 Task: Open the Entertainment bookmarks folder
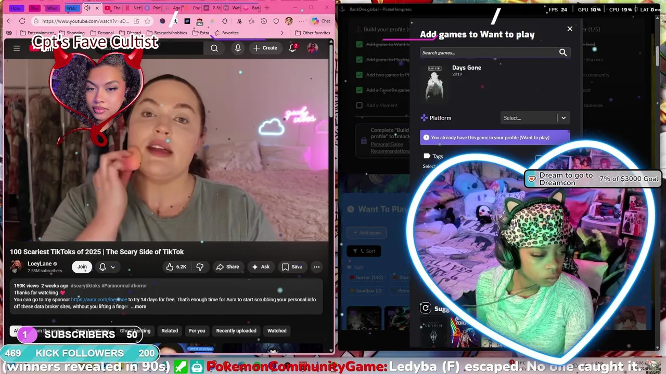(x=37, y=33)
